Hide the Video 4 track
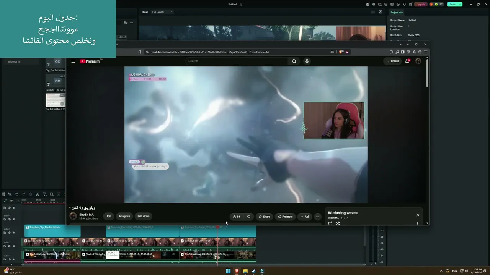 click(14, 219)
